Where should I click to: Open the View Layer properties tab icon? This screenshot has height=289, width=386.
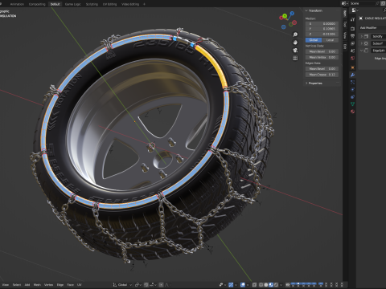coord(352,43)
